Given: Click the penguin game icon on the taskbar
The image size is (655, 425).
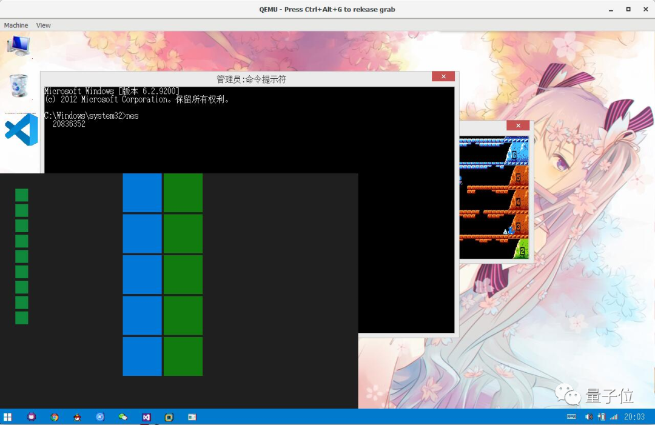Looking at the screenshot, I should tap(76, 417).
